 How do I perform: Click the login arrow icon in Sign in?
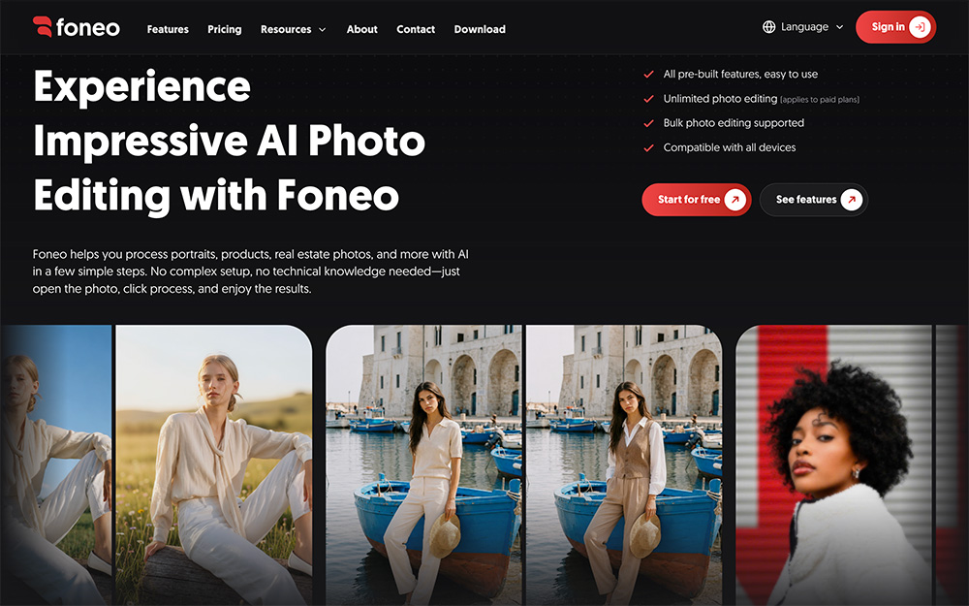(920, 27)
